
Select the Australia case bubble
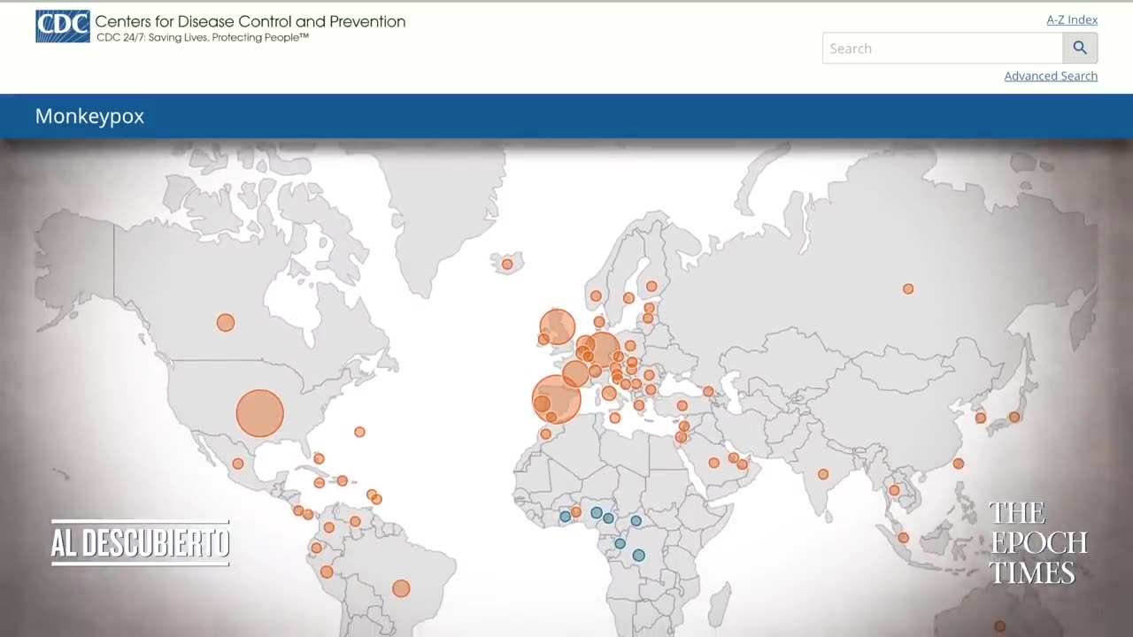(999, 626)
